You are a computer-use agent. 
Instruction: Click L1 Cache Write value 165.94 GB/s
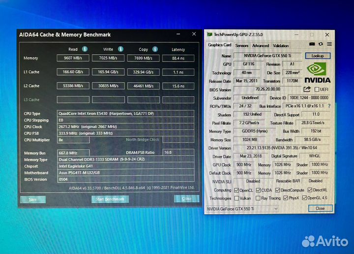pos(108,72)
